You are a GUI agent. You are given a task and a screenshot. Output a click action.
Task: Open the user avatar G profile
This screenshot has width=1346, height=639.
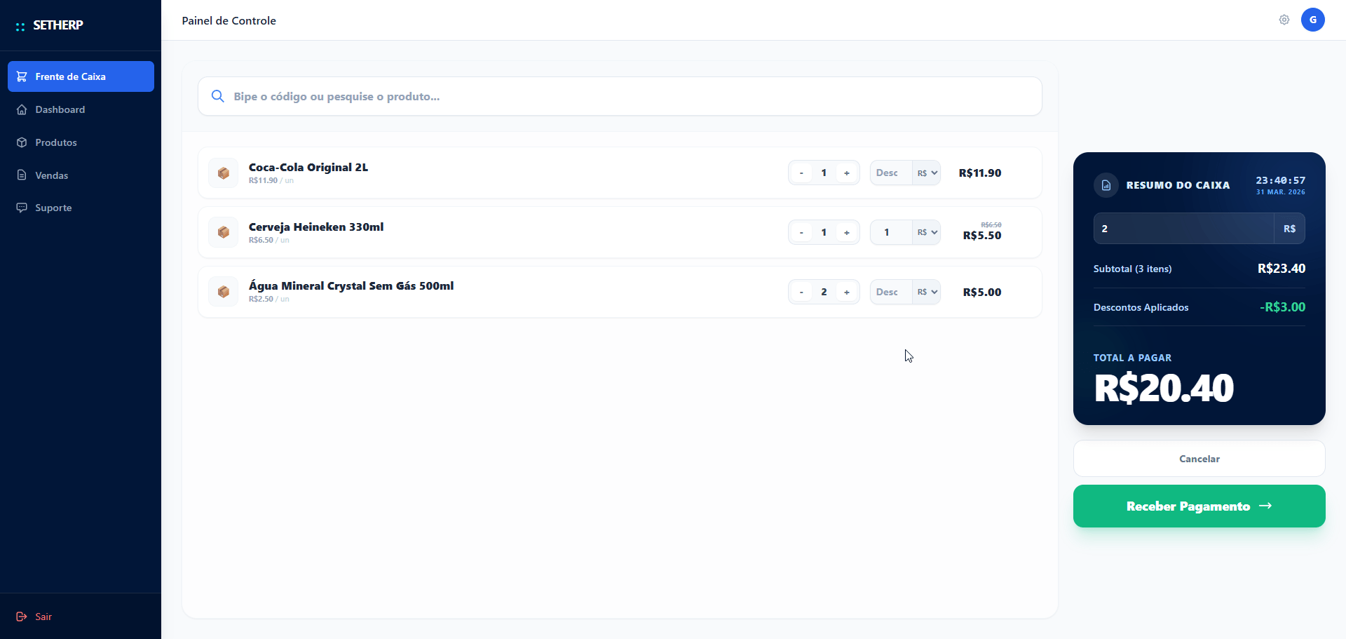click(x=1312, y=20)
